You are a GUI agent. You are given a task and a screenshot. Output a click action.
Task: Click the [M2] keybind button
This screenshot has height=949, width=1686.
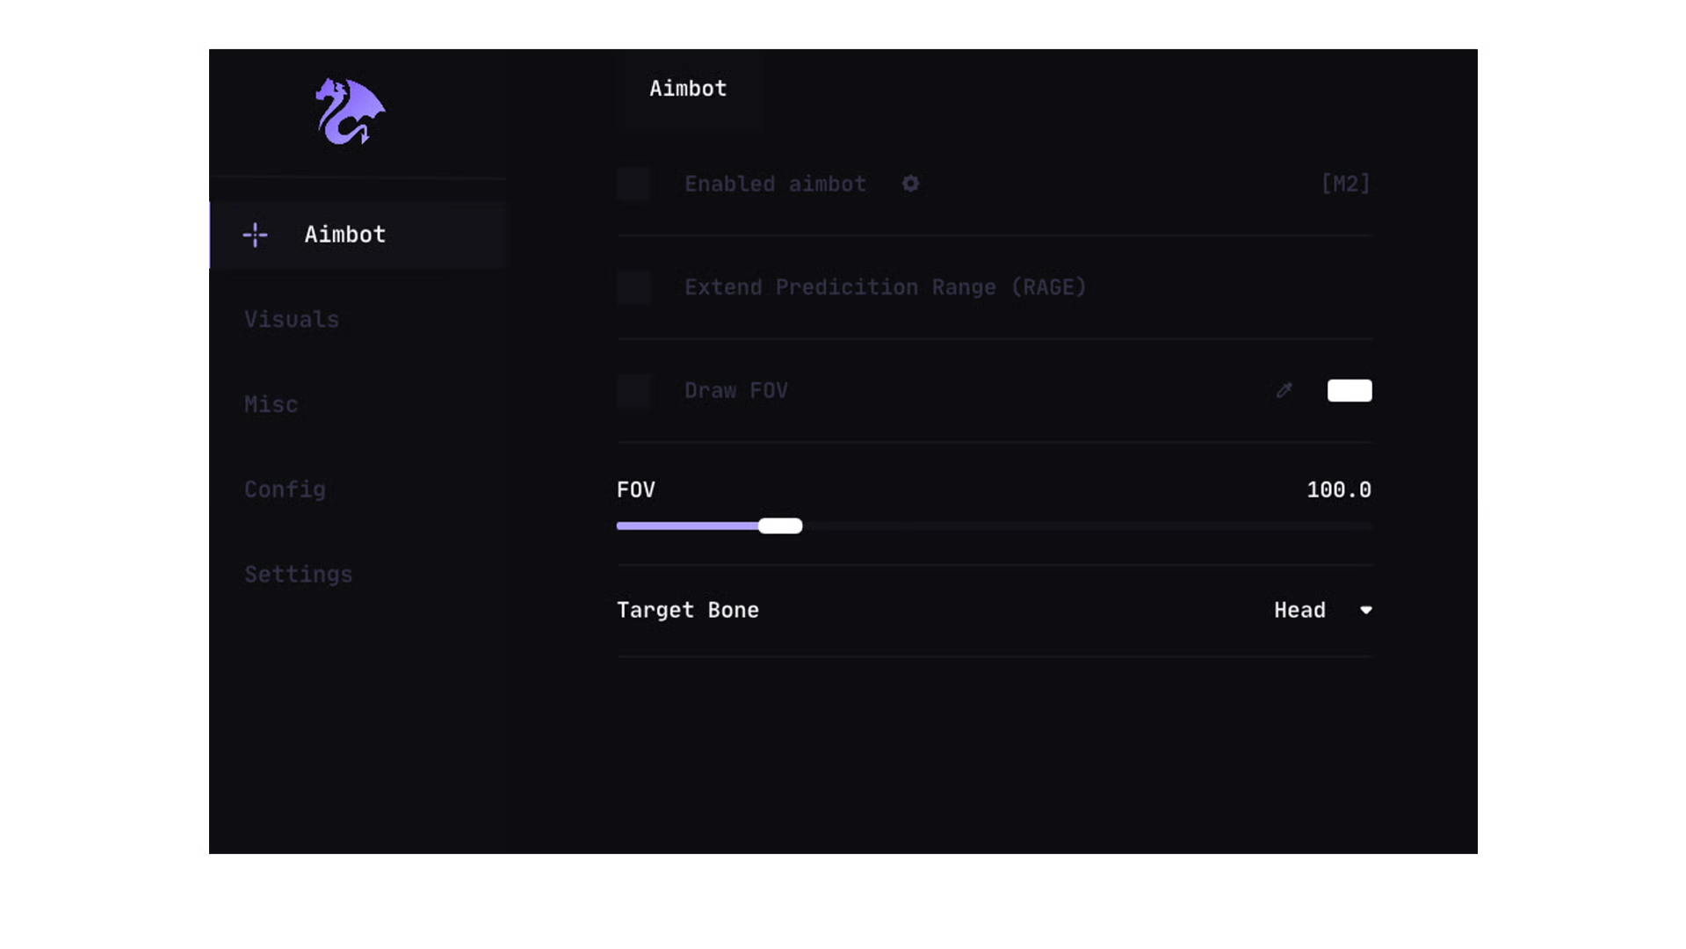(1345, 184)
